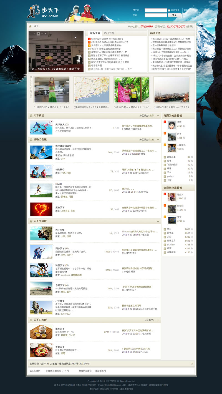Enable the 自动登录 auto-login checkbox

point(169,10)
